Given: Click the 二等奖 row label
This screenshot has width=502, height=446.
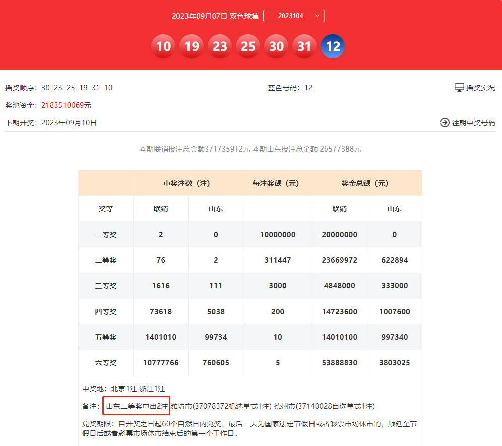Looking at the screenshot, I should [106, 260].
